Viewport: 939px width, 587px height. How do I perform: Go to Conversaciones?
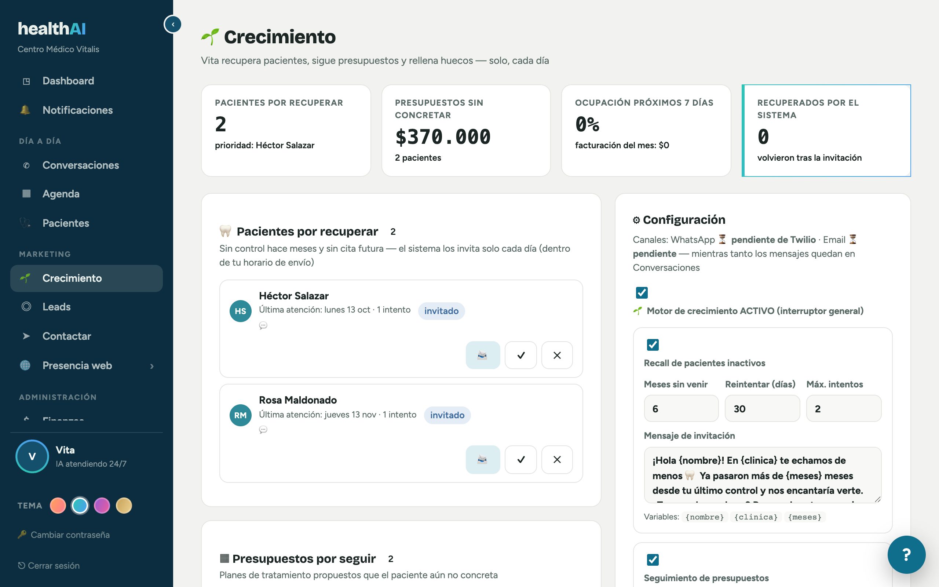pyautogui.click(x=86, y=165)
